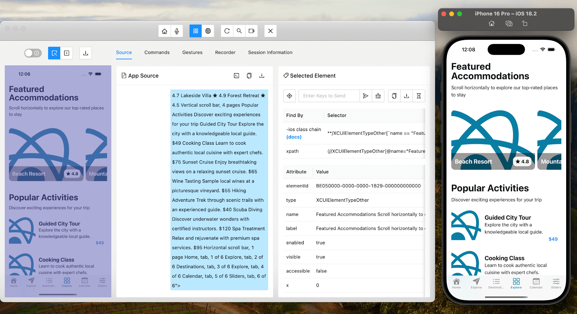Toggle attributes view in App Source header
This screenshot has width=577, height=314.
[x=237, y=76]
